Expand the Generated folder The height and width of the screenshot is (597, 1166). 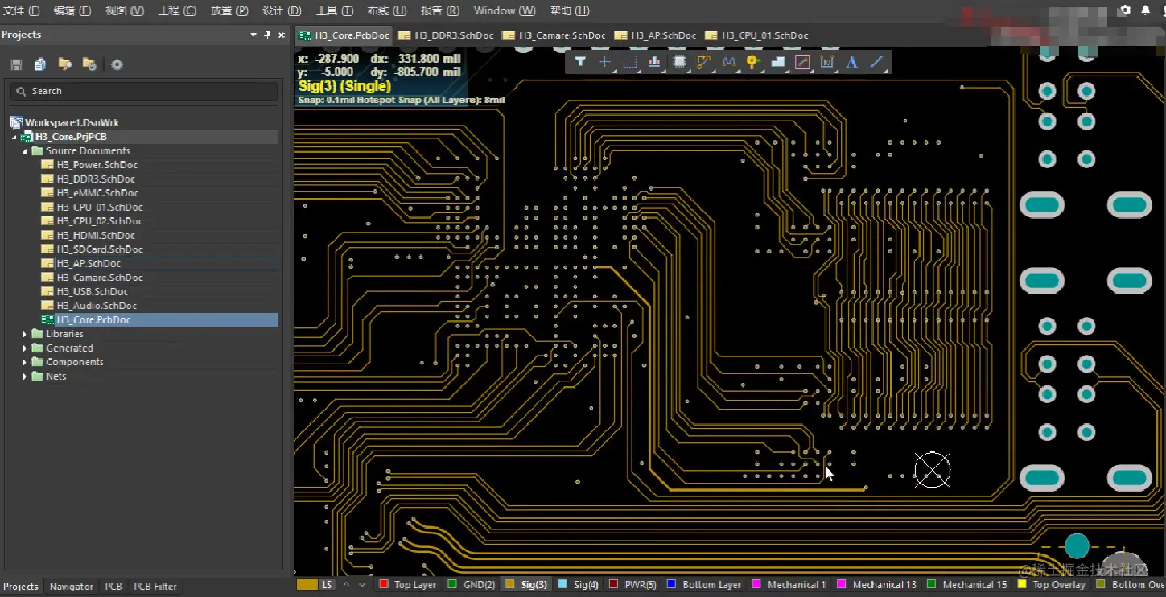click(x=25, y=348)
